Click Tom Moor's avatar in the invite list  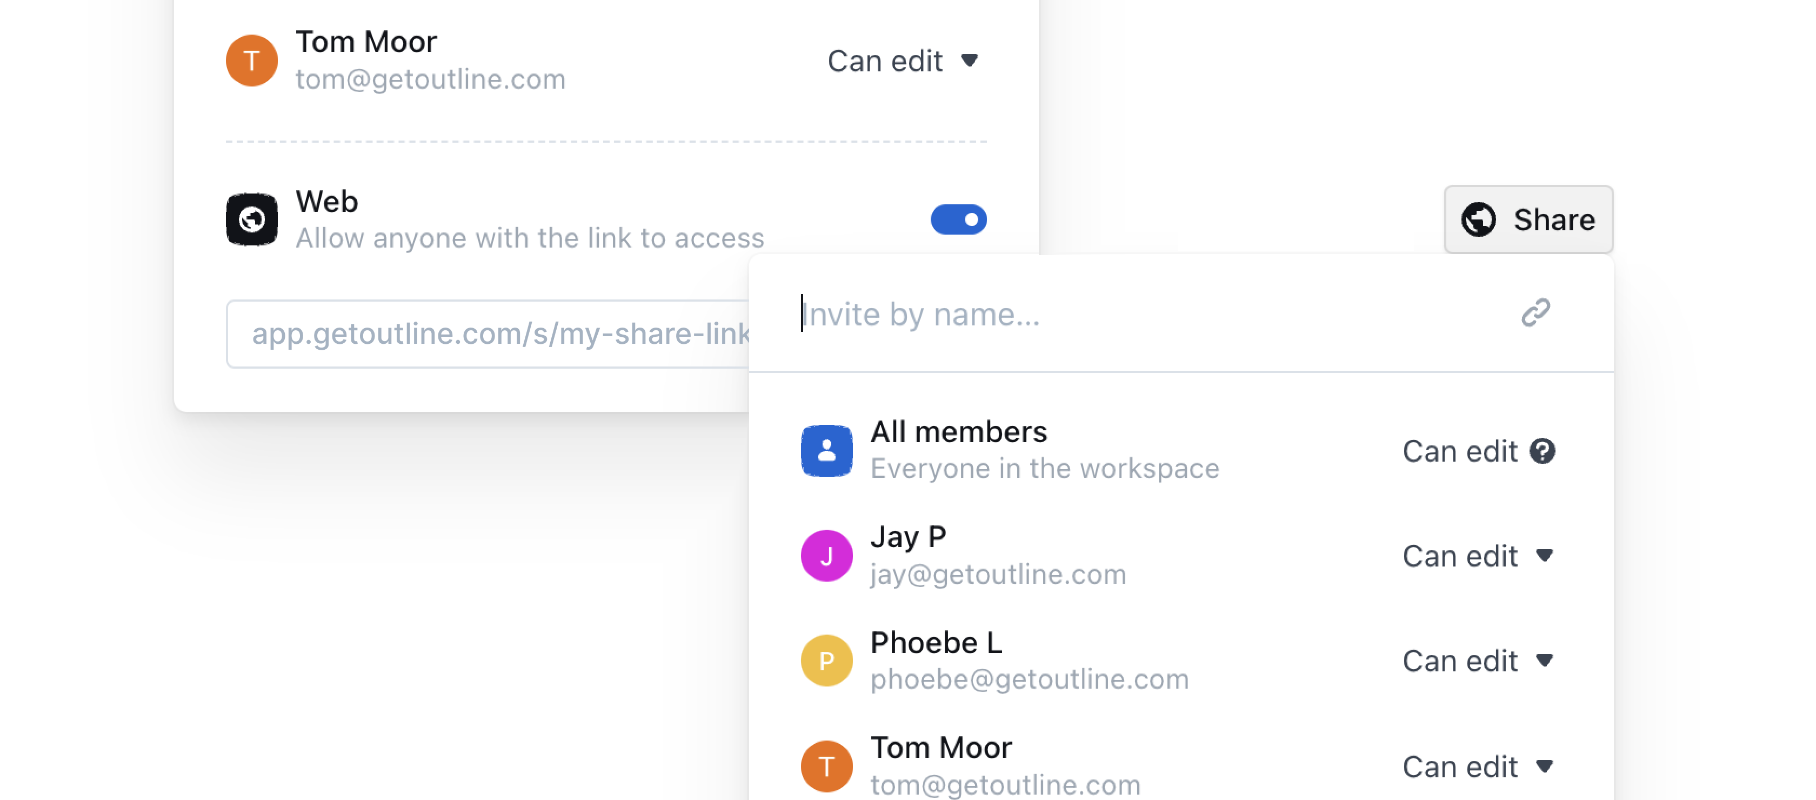827,765
